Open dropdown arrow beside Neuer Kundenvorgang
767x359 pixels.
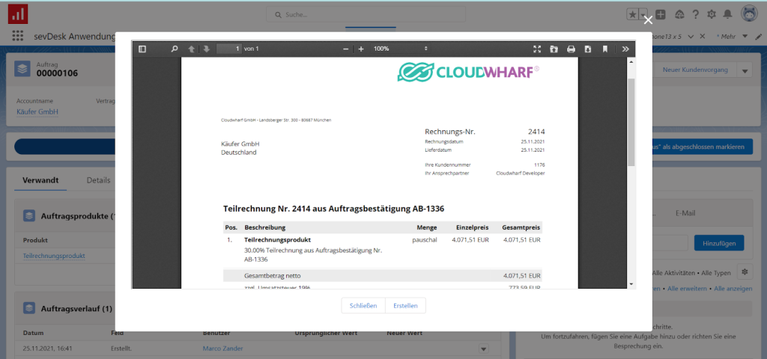click(x=745, y=70)
